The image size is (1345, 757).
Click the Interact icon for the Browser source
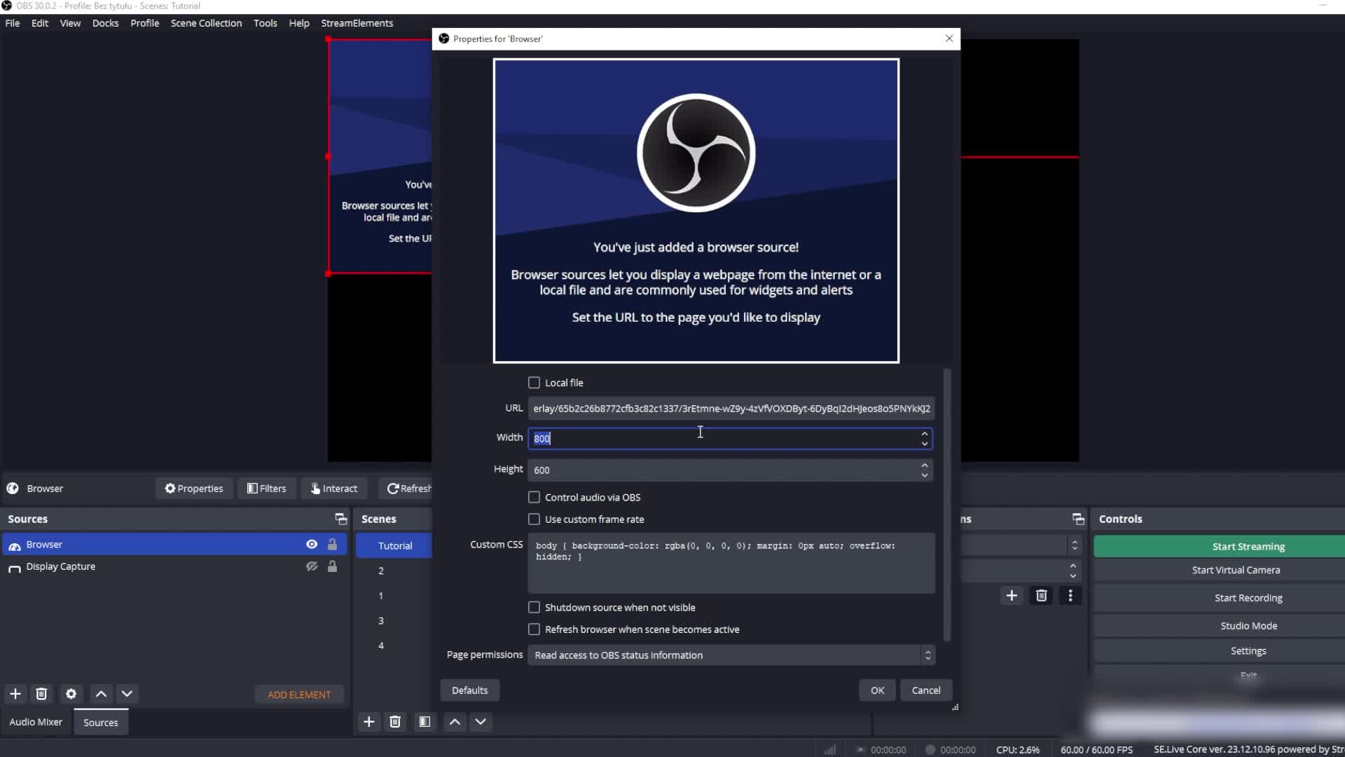pos(333,488)
